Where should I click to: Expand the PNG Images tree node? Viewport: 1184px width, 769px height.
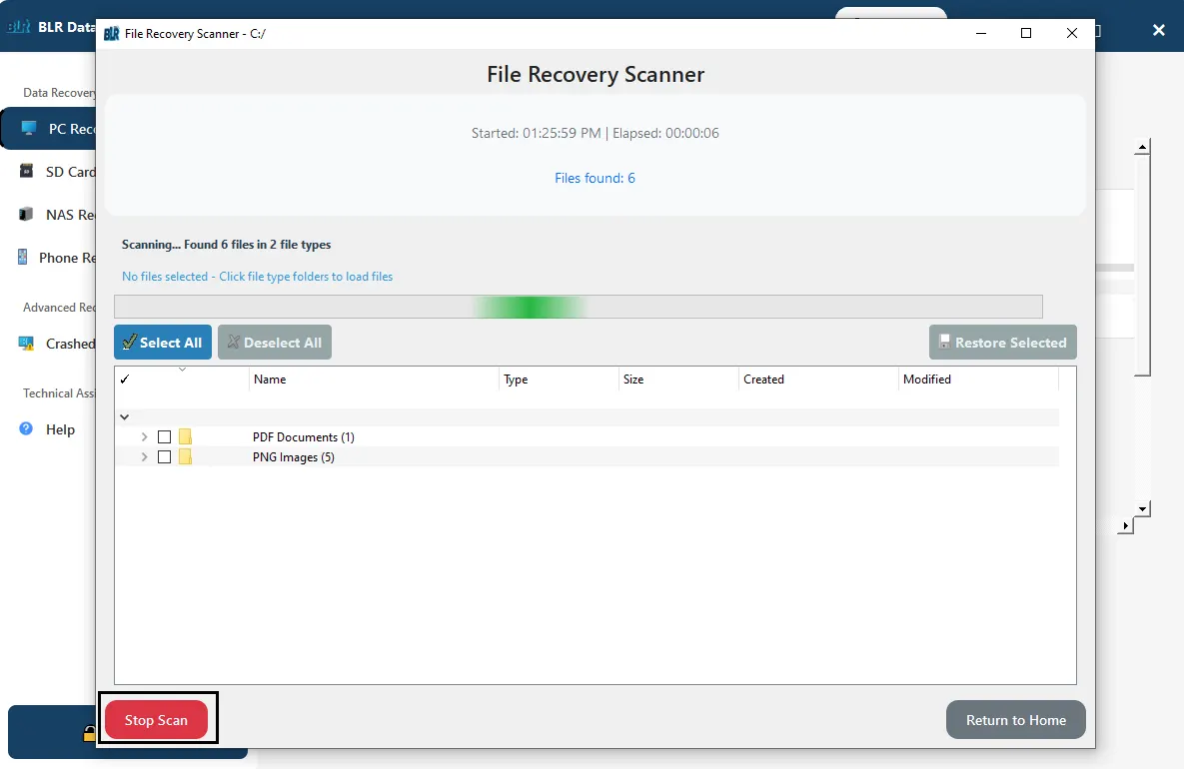click(144, 457)
